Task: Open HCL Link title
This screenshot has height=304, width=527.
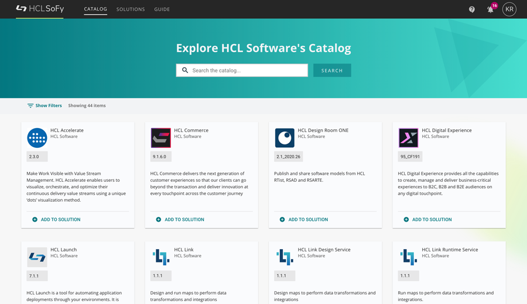Action: 184,250
